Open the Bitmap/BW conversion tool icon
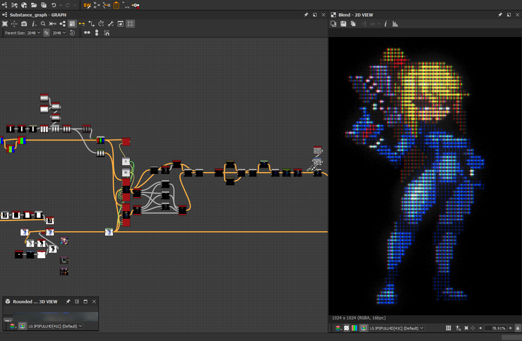 [x=87, y=5]
